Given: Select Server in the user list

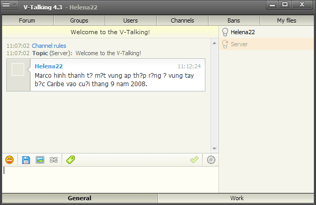Looking at the screenshot, I should [x=266, y=44].
